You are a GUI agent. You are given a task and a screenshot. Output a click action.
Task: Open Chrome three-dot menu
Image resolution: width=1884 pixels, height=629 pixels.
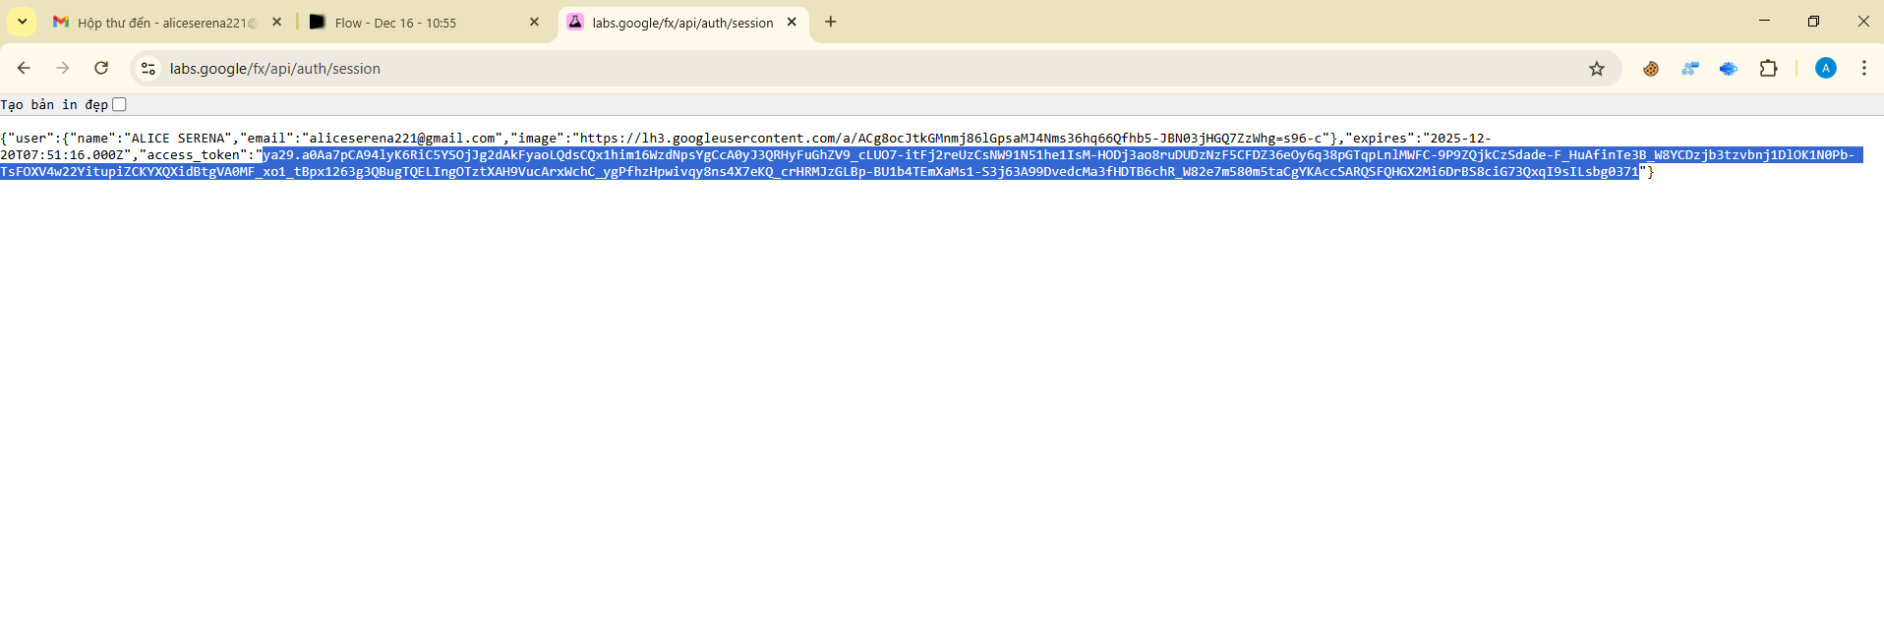pyautogui.click(x=1863, y=68)
